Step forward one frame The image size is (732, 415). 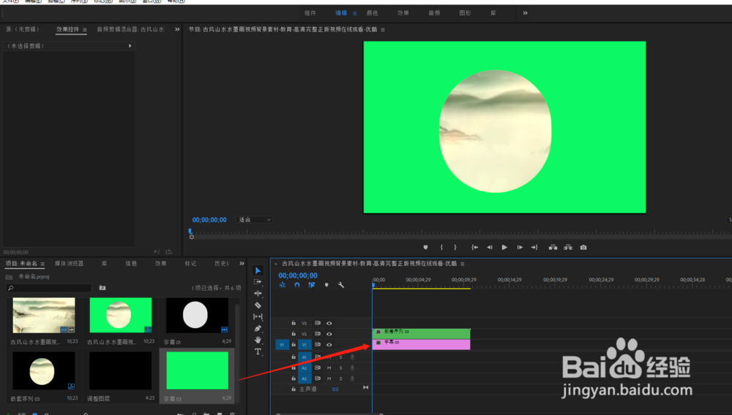(520, 248)
